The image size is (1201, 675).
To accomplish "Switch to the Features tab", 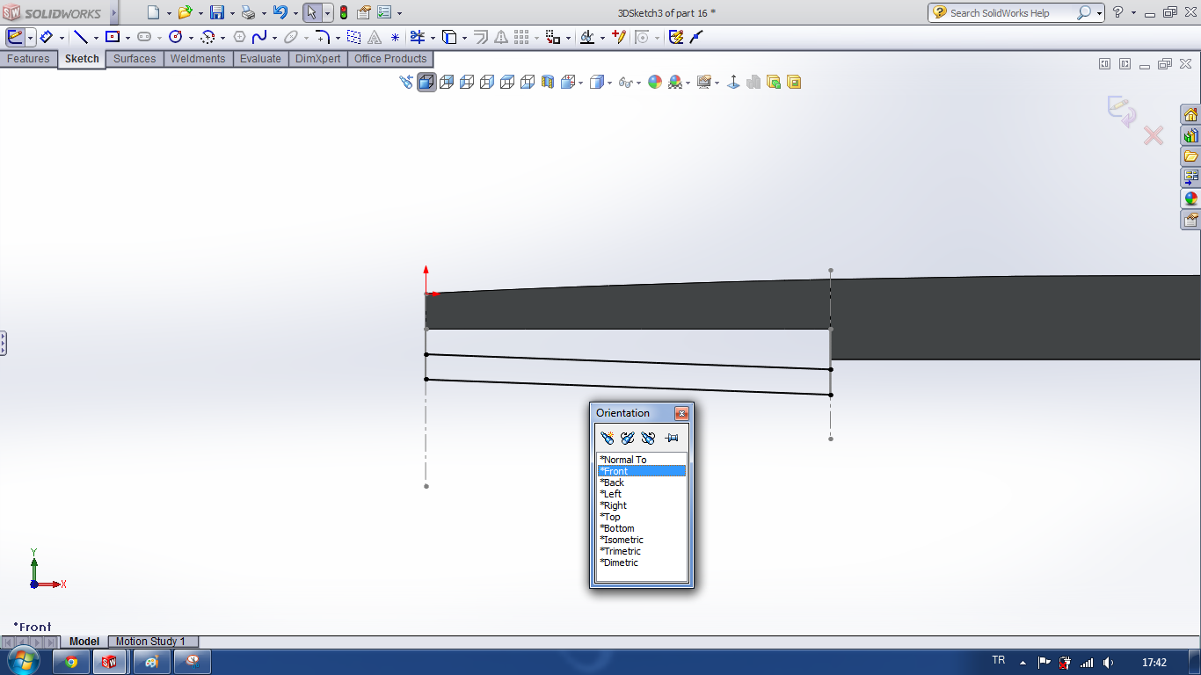I will click(28, 59).
